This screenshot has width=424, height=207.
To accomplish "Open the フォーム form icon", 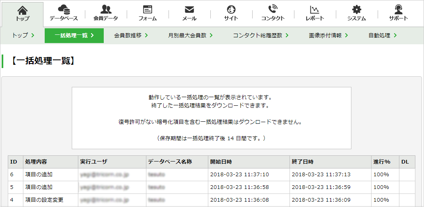I will [x=147, y=9].
